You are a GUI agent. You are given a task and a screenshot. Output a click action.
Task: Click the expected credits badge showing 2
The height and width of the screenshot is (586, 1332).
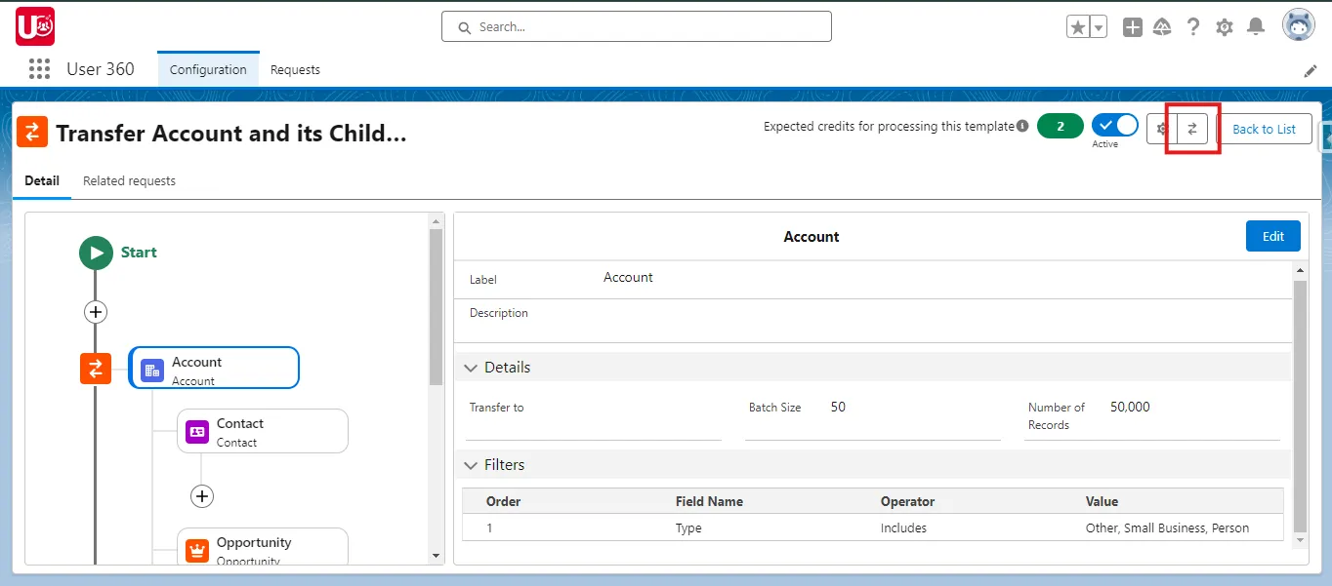1060,126
